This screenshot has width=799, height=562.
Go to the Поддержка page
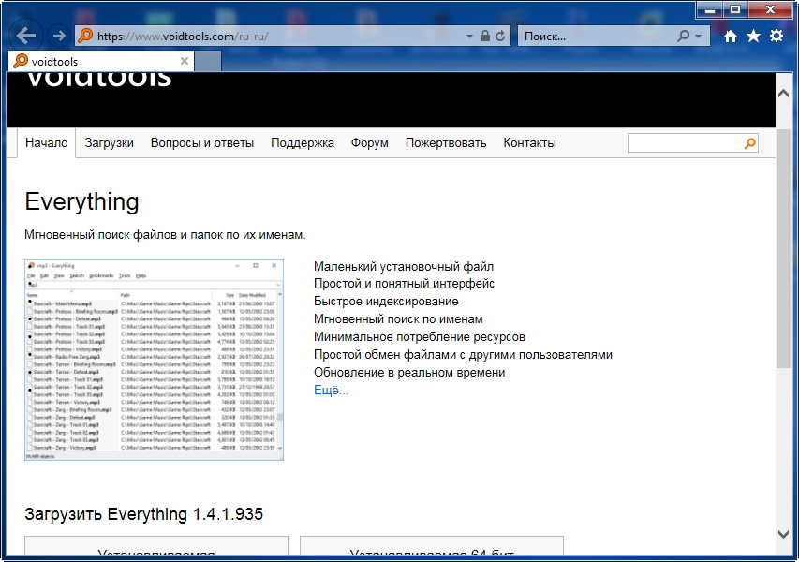[303, 143]
